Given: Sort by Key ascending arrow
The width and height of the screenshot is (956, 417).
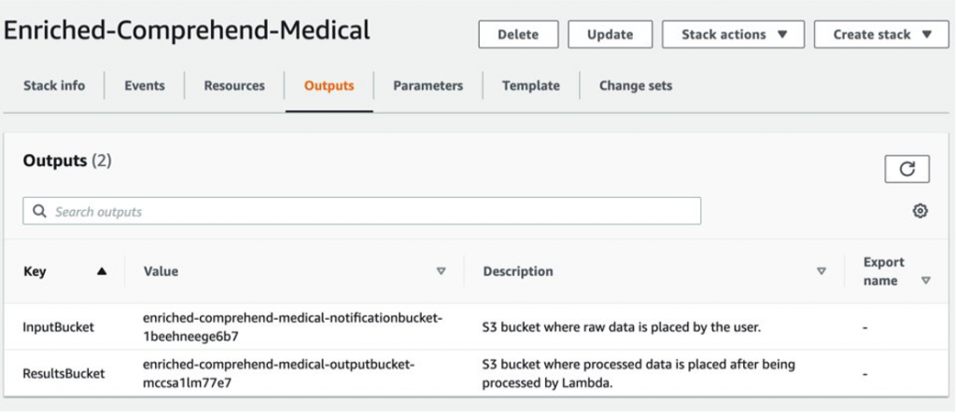Looking at the screenshot, I should click(x=102, y=271).
